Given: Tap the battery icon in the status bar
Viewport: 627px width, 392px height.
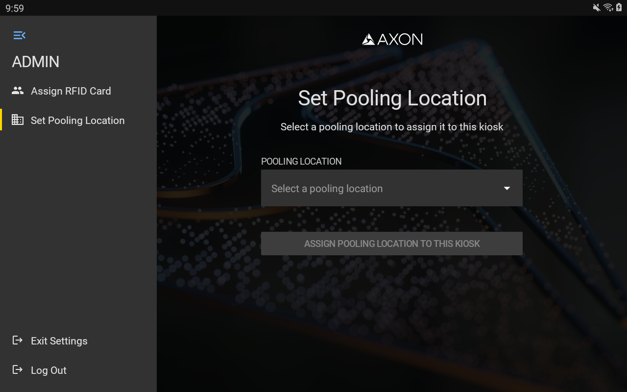Looking at the screenshot, I should 619,7.
